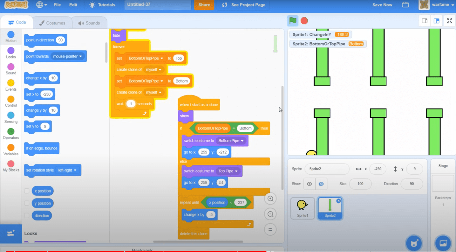This screenshot has height=252, width=456.
Task: Select the Motion blocks category
Action: click(x=11, y=37)
